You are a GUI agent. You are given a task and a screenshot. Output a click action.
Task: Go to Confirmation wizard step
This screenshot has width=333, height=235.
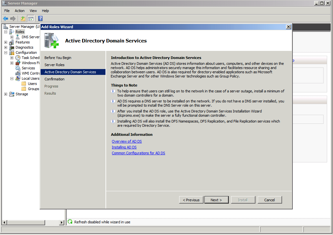tap(55, 79)
